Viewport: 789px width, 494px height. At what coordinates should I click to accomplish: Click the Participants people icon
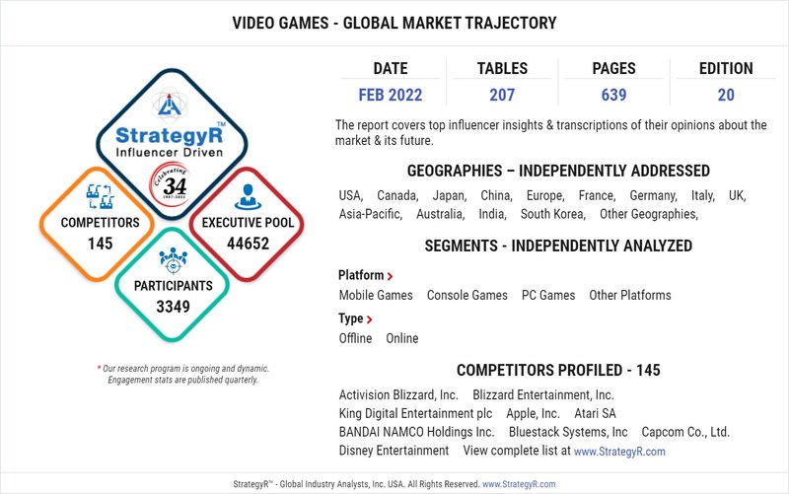coord(173,260)
